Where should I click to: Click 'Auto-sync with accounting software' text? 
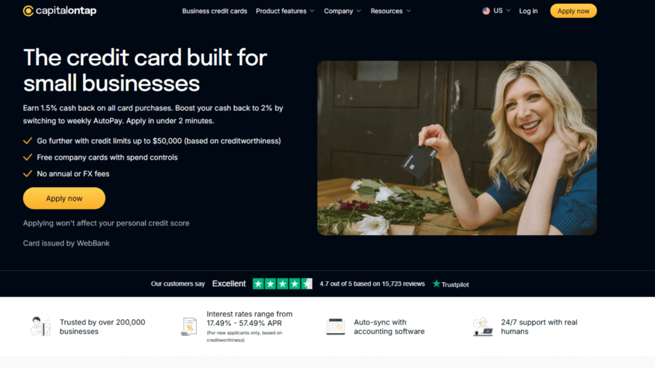(x=389, y=326)
